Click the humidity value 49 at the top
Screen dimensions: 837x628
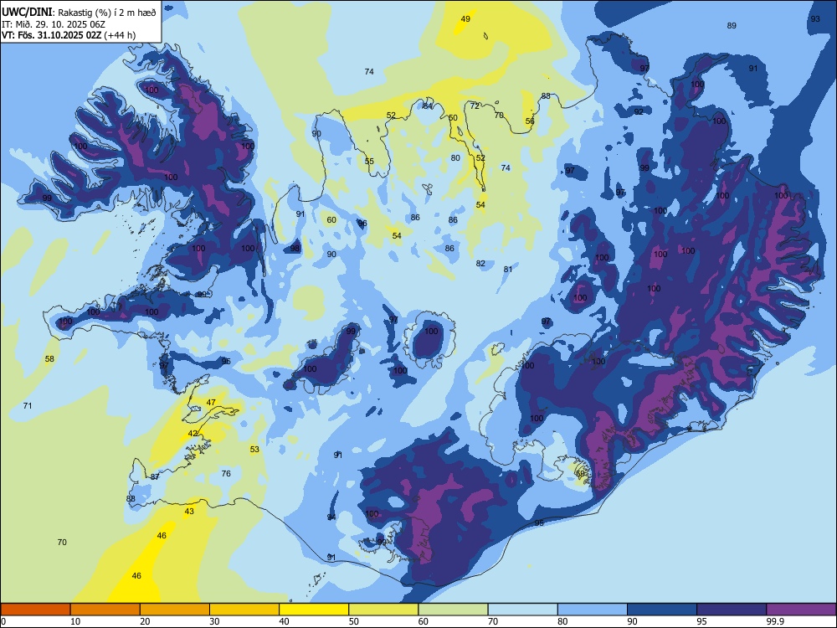pos(465,19)
